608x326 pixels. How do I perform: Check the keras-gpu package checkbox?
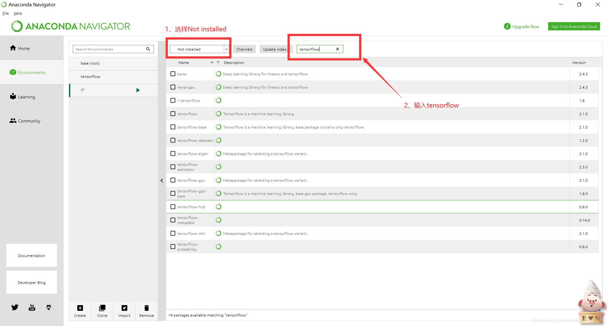pyautogui.click(x=173, y=87)
